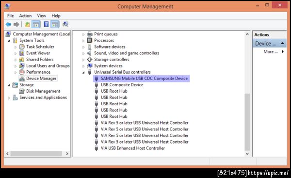Expand the Task Scheduler node
This screenshot has height=178, width=291.
pos(16,47)
